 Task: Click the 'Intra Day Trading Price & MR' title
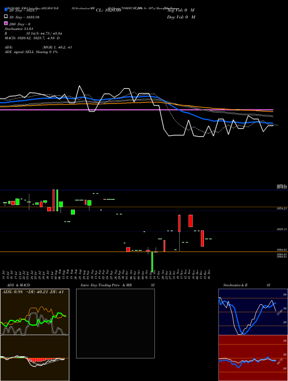(106, 285)
